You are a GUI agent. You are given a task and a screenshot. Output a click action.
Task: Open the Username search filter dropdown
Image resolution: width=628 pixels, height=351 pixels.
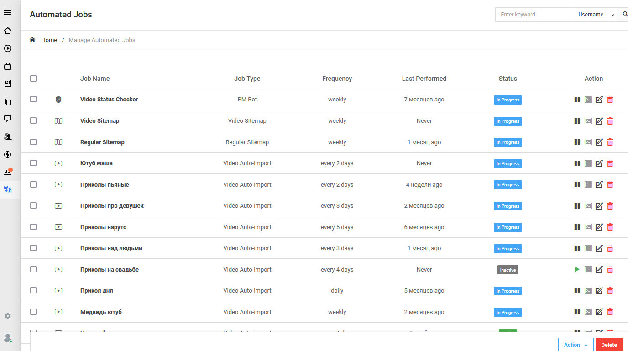point(596,15)
